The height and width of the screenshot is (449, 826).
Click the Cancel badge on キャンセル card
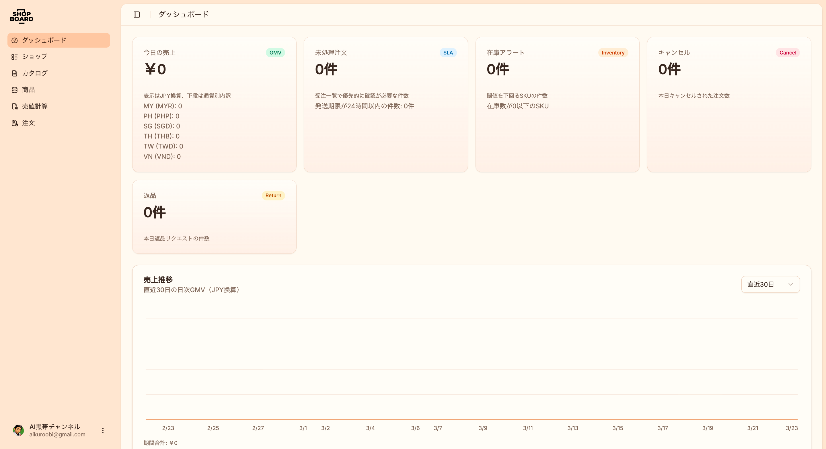[x=788, y=52]
